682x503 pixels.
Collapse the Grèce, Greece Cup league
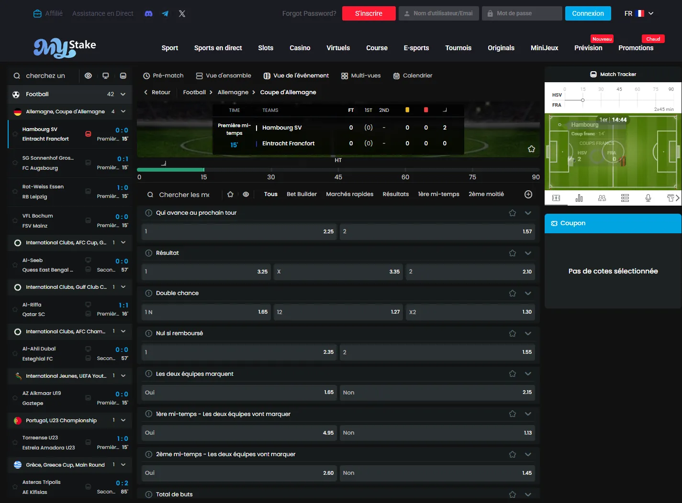click(x=123, y=464)
